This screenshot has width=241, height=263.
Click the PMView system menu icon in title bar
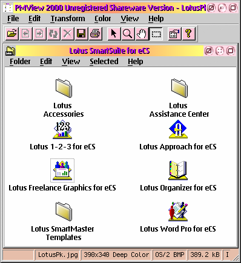[8, 8]
